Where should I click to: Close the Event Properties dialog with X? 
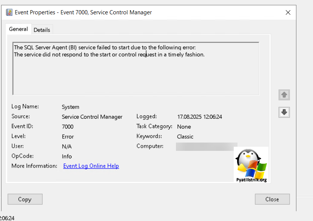[x=288, y=12]
